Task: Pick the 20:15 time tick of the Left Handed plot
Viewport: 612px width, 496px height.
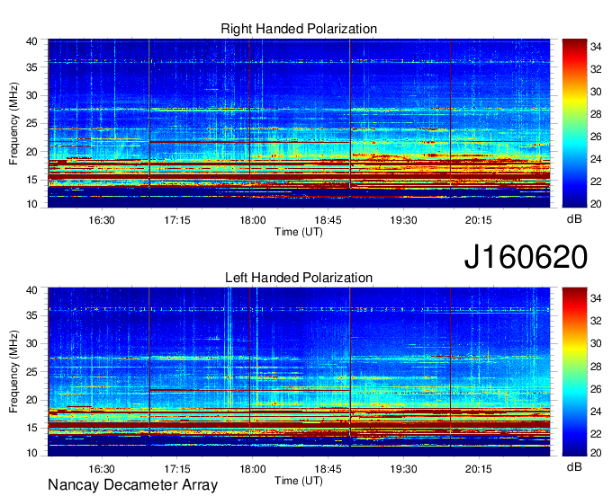Action: click(x=479, y=469)
